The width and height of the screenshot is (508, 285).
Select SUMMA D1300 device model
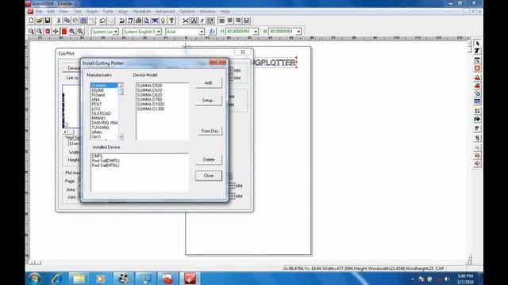coord(151,109)
